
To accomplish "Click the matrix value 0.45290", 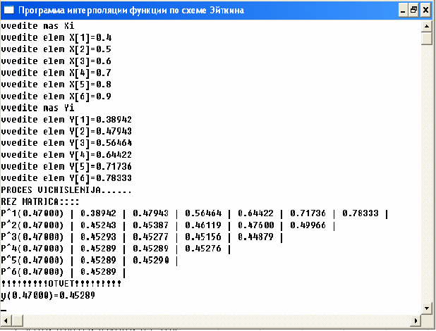I will [x=150, y=260].
